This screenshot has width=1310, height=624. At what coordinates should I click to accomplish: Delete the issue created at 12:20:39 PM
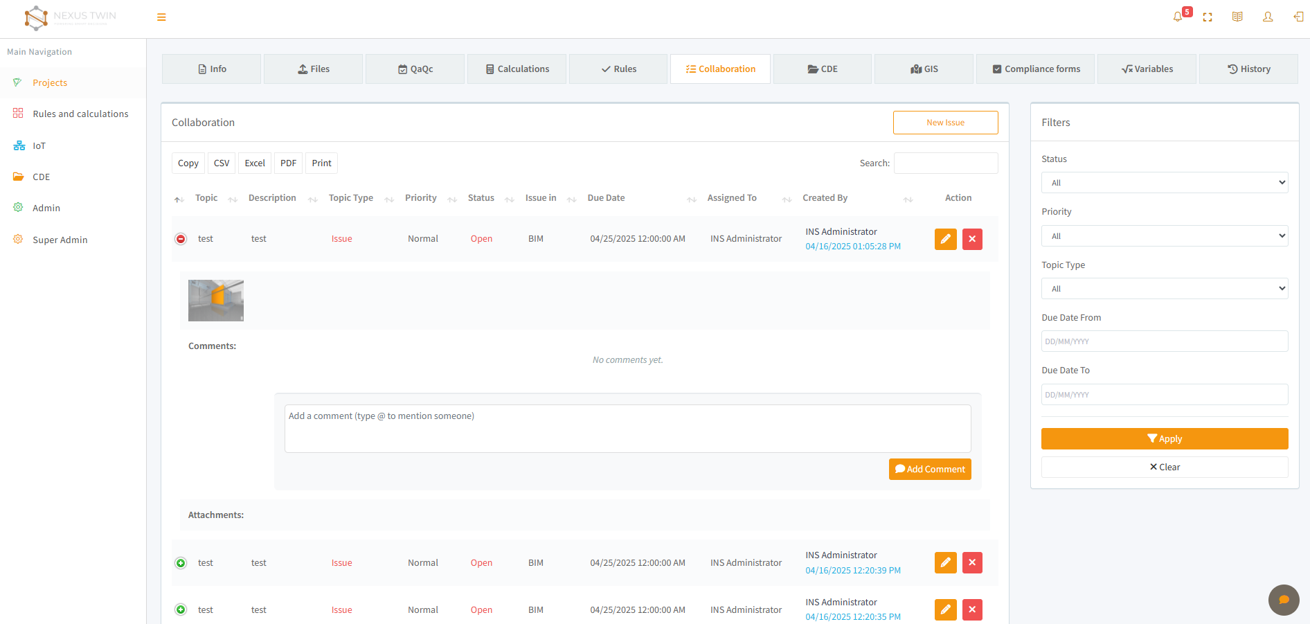click(972, 563)
